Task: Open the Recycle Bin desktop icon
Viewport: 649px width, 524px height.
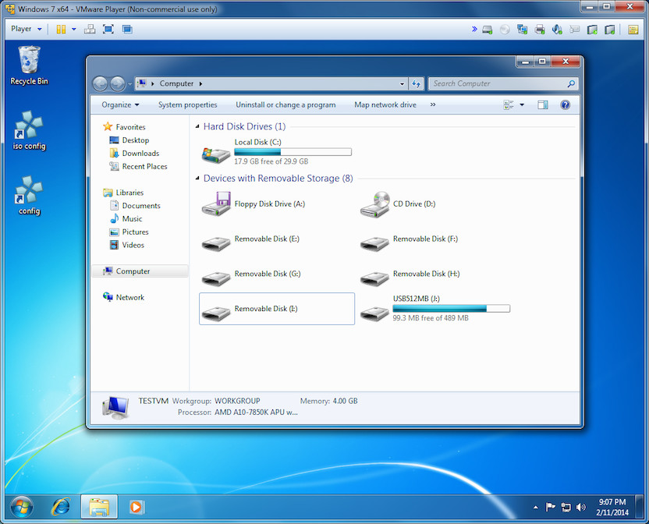Action: pos(29,64)
